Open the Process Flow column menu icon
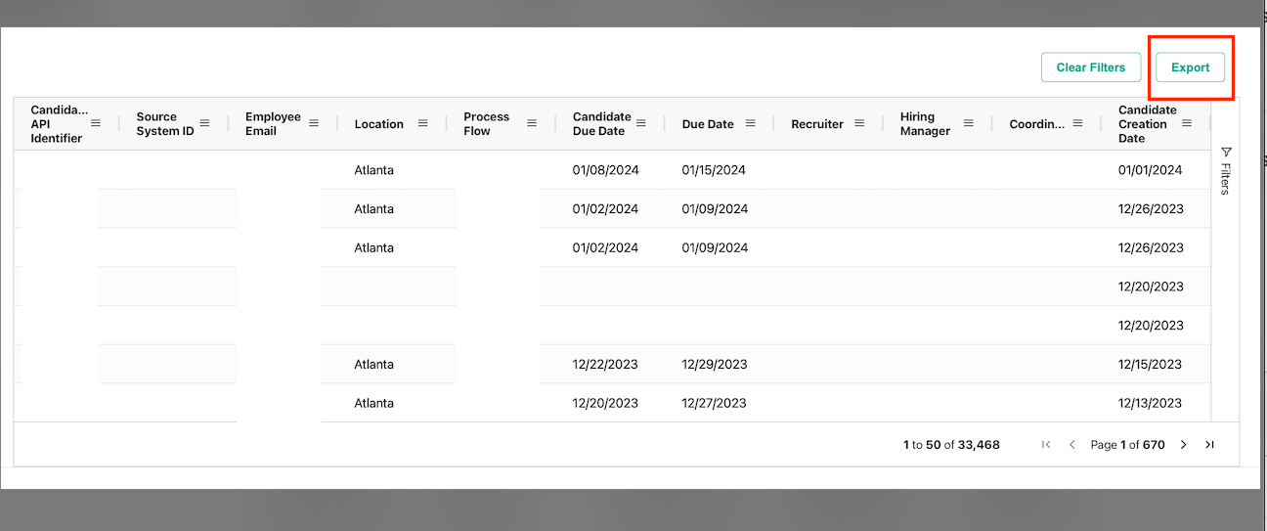This screenshot has height=531, width=1267. (x=532, y=123)
